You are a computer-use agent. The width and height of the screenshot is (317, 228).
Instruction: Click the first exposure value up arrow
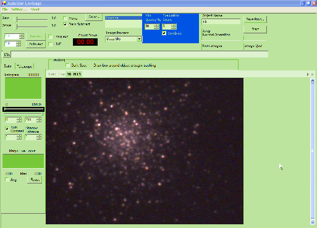(x=22, y=35)
